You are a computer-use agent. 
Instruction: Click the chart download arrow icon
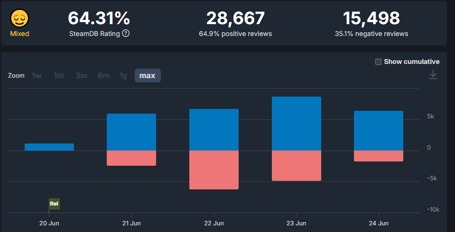433,75
